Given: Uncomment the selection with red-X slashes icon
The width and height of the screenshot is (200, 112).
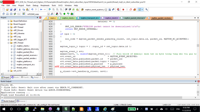Looking at the screenshot, I should coord(77,10).
